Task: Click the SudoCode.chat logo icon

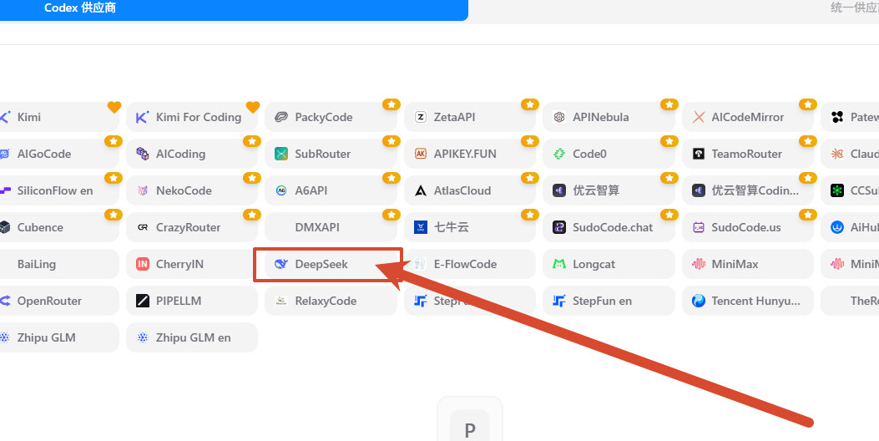Action: (559, 227)
